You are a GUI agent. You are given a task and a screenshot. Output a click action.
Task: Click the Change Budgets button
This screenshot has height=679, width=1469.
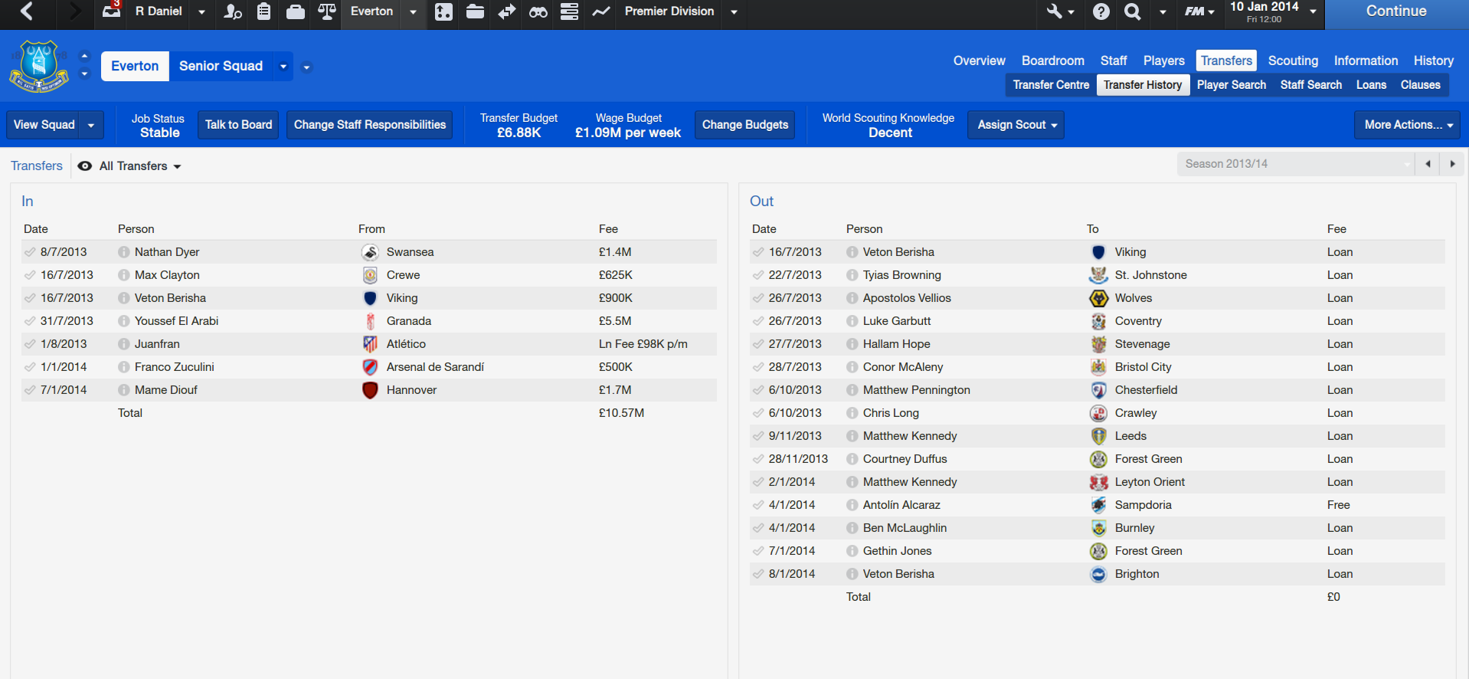coord(745,125)
